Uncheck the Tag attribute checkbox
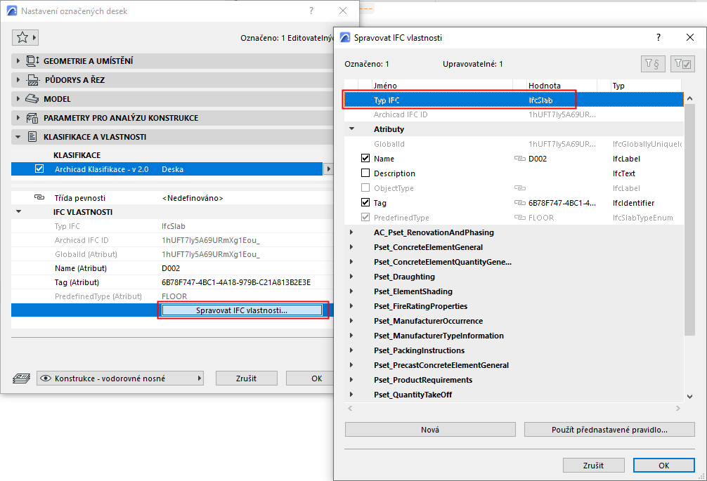Viewport: 707px width, 481px height. (365, 203)
